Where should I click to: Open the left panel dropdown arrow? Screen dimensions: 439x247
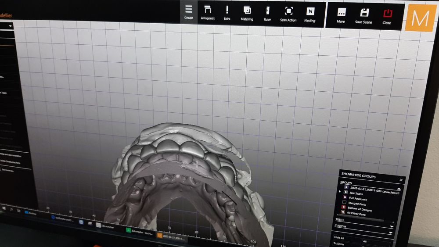(10, 26)
